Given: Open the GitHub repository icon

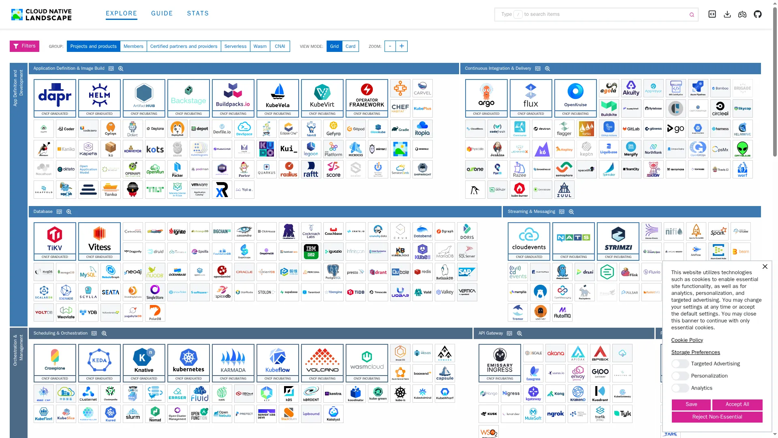Looking at the screenshot, I should pos(758,14).
